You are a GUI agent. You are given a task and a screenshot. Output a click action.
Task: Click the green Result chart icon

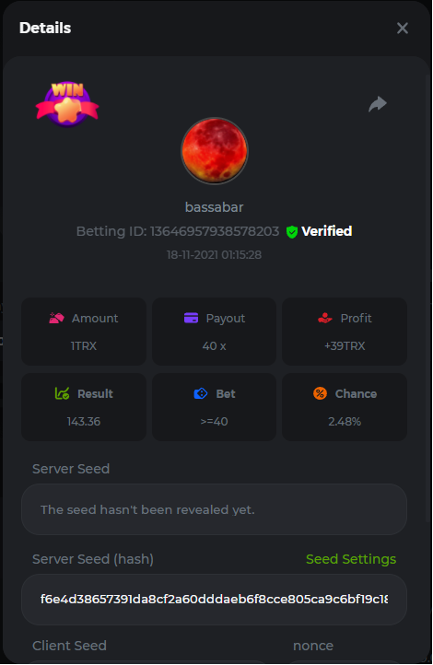click(63, 393)
